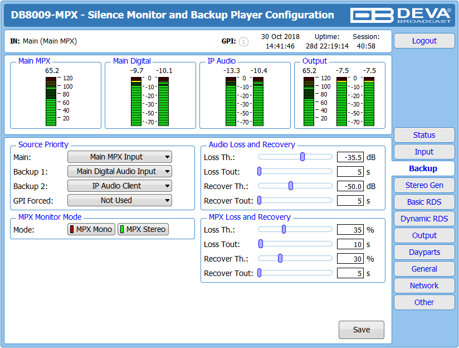
Task: Click the Output level meters
Action: coord(339,101)
